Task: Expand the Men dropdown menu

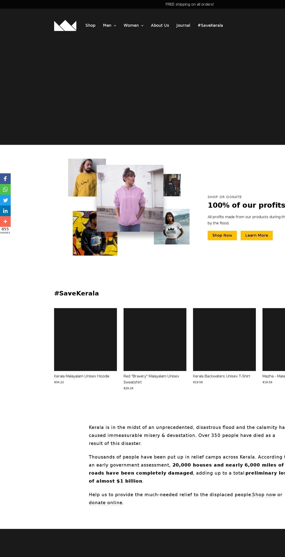Action: coord(109,26)
